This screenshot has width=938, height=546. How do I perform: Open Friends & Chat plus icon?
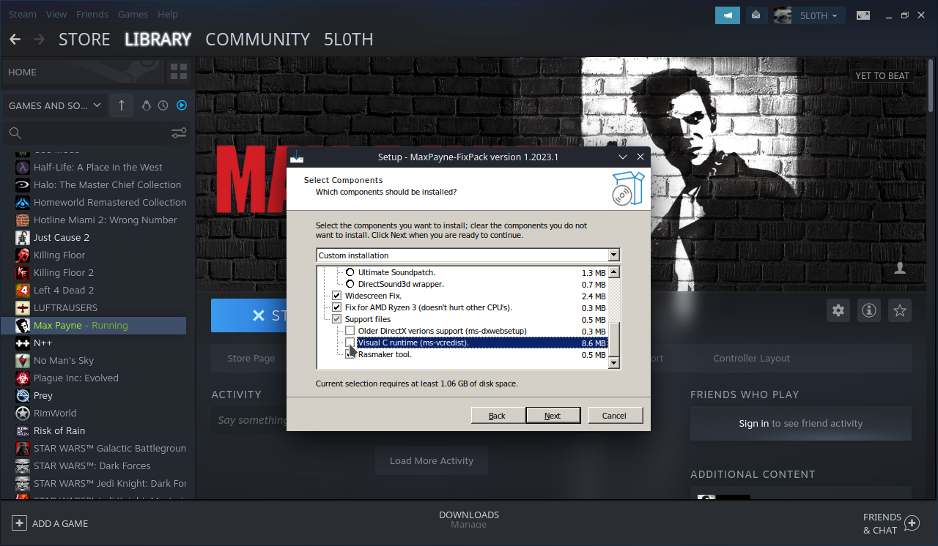pyautogui.click(x=912, y=523)
